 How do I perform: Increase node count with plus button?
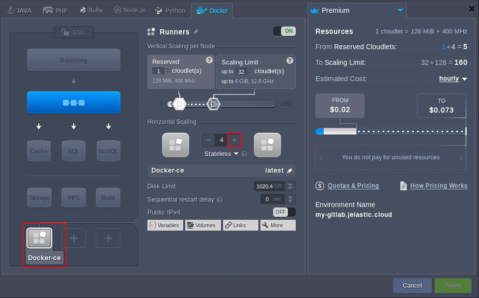[x=234, y=140]
